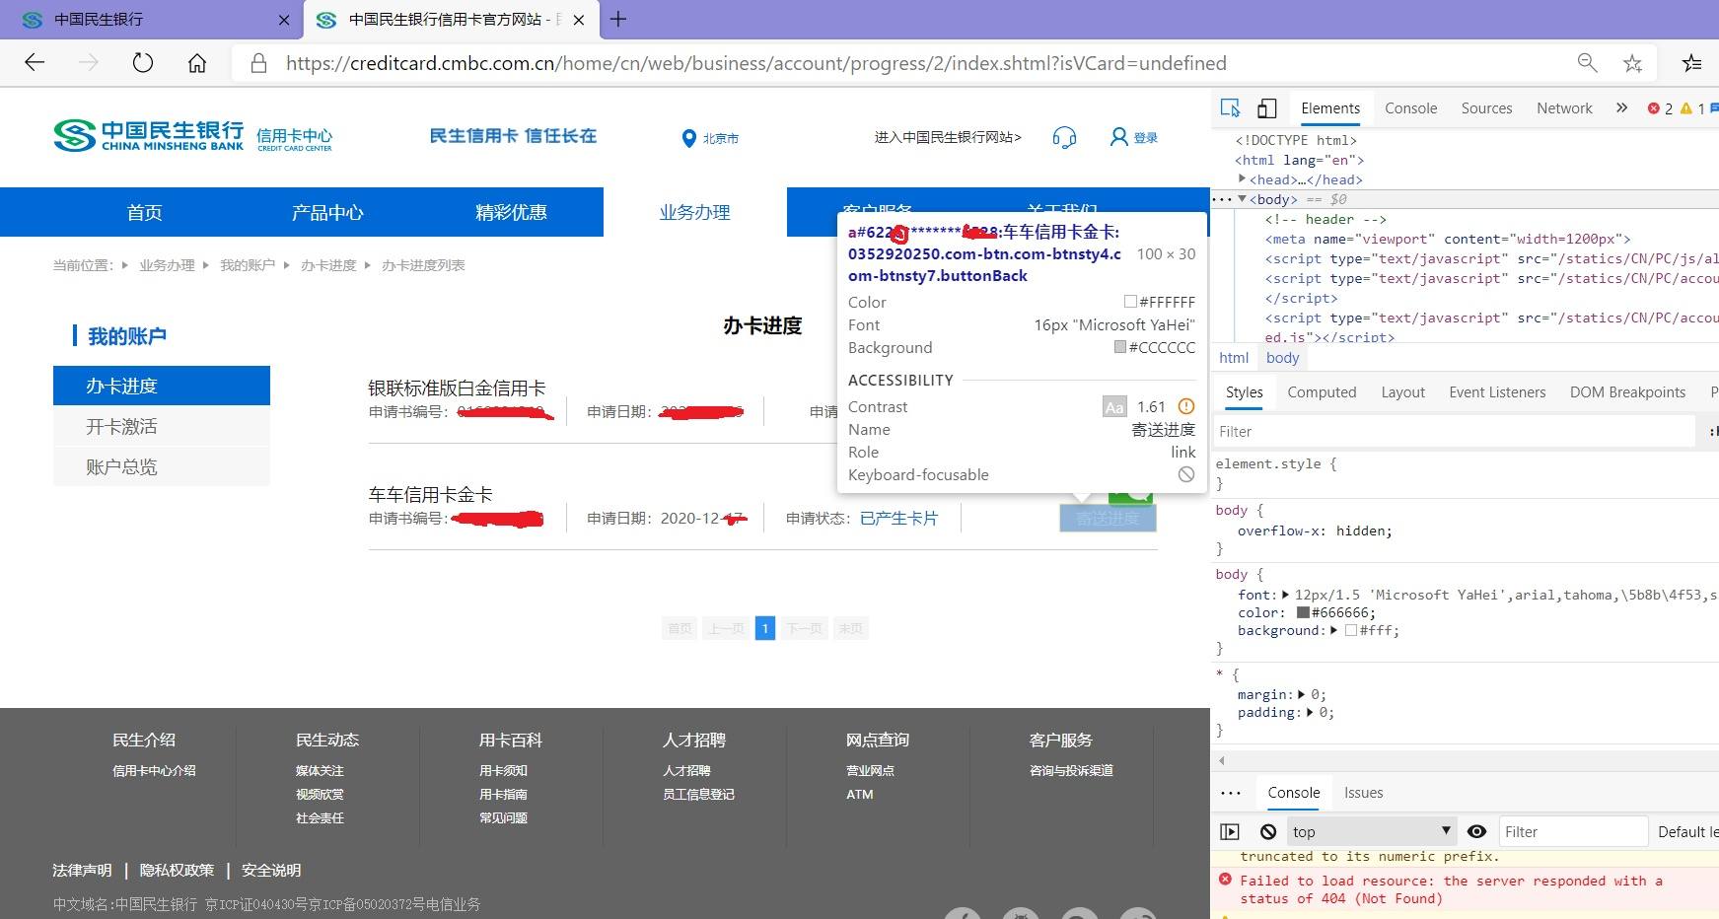Image resolution: width=1719 pixels, height=919 pixels.
Task: Click the 精彩优惠 navigation menu item
Action: (x=511, y=212)
